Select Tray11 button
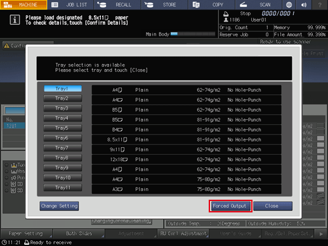 coord(63,188)
